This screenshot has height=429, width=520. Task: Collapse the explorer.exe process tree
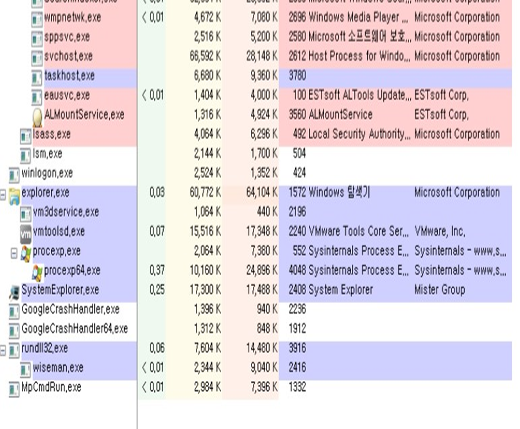point(3,195)
